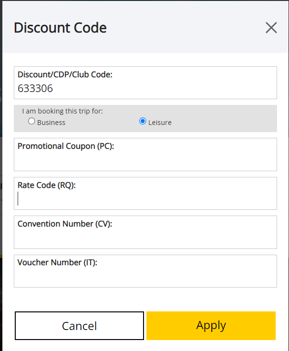Click the 'Leisure' option label text
Viewport: 289px width, 351px height.
pos(159,123)
